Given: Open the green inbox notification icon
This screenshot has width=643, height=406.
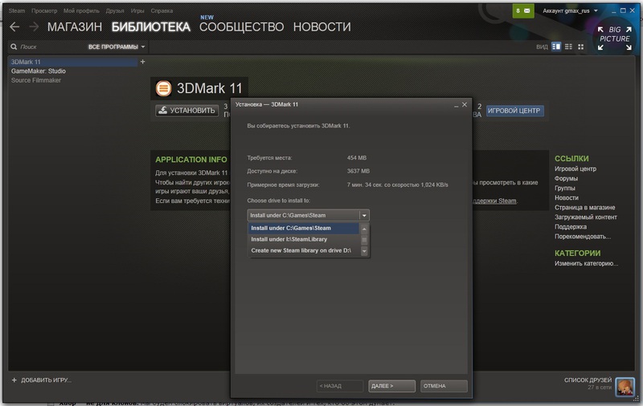Looking at the screenshot, I should click(x=523, y=10).
